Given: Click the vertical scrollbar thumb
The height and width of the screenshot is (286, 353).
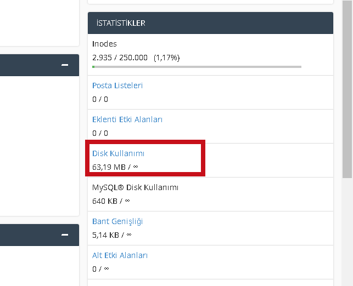Looking at the screenshot, I should click(348, 88).
